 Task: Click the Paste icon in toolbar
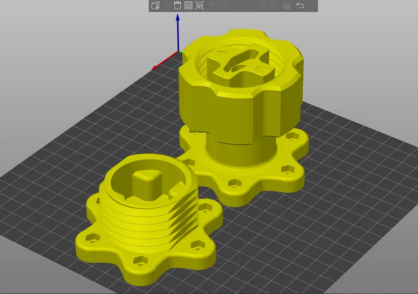coord(225,5)
